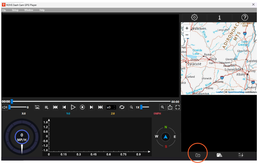The width and height of the screenshot is (259, 164).
Task: Open settings with the gear icon
Action: pos(194,17)
